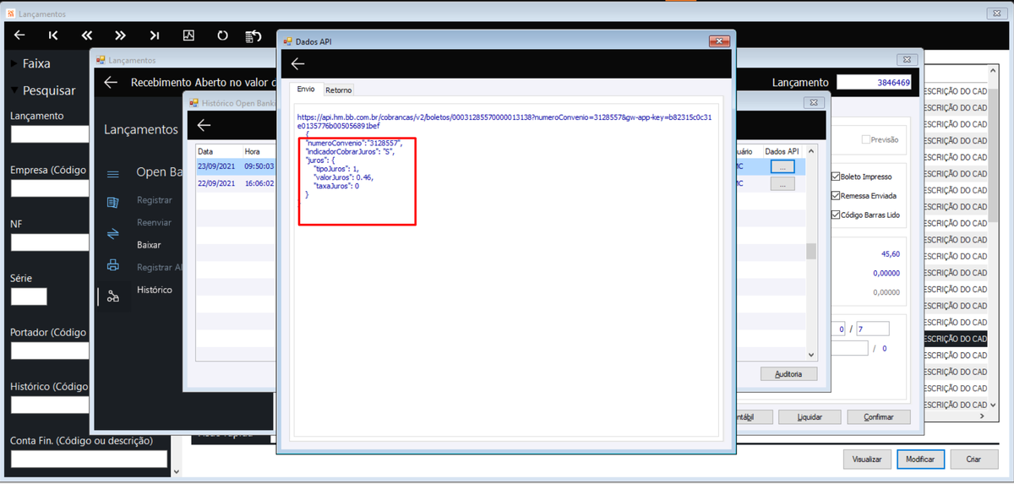Select Histórico in Open Banking menu
Screen dimensions: 1014x484
pos(155,290)
